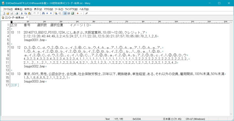The image size is (234, 121).
Task: Open the 表示(V) menu
Action: pyautogui.click(x=38, y=9)
